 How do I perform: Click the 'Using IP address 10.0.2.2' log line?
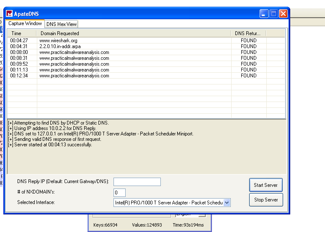tap(52, 128)
